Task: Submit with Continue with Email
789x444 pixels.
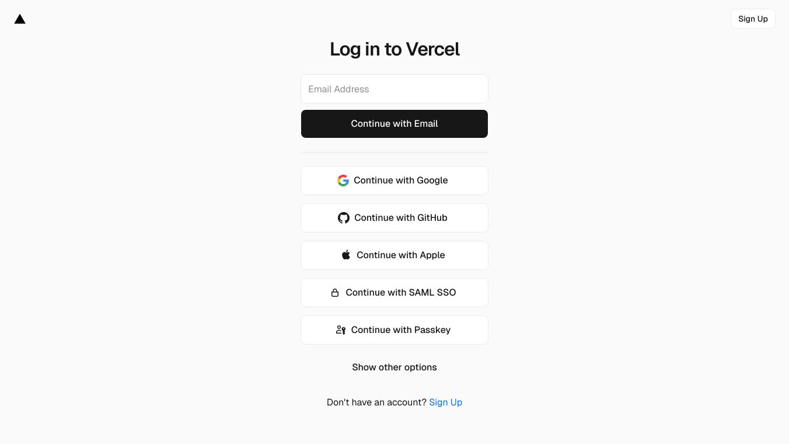Action: click(x=394, y=124)
